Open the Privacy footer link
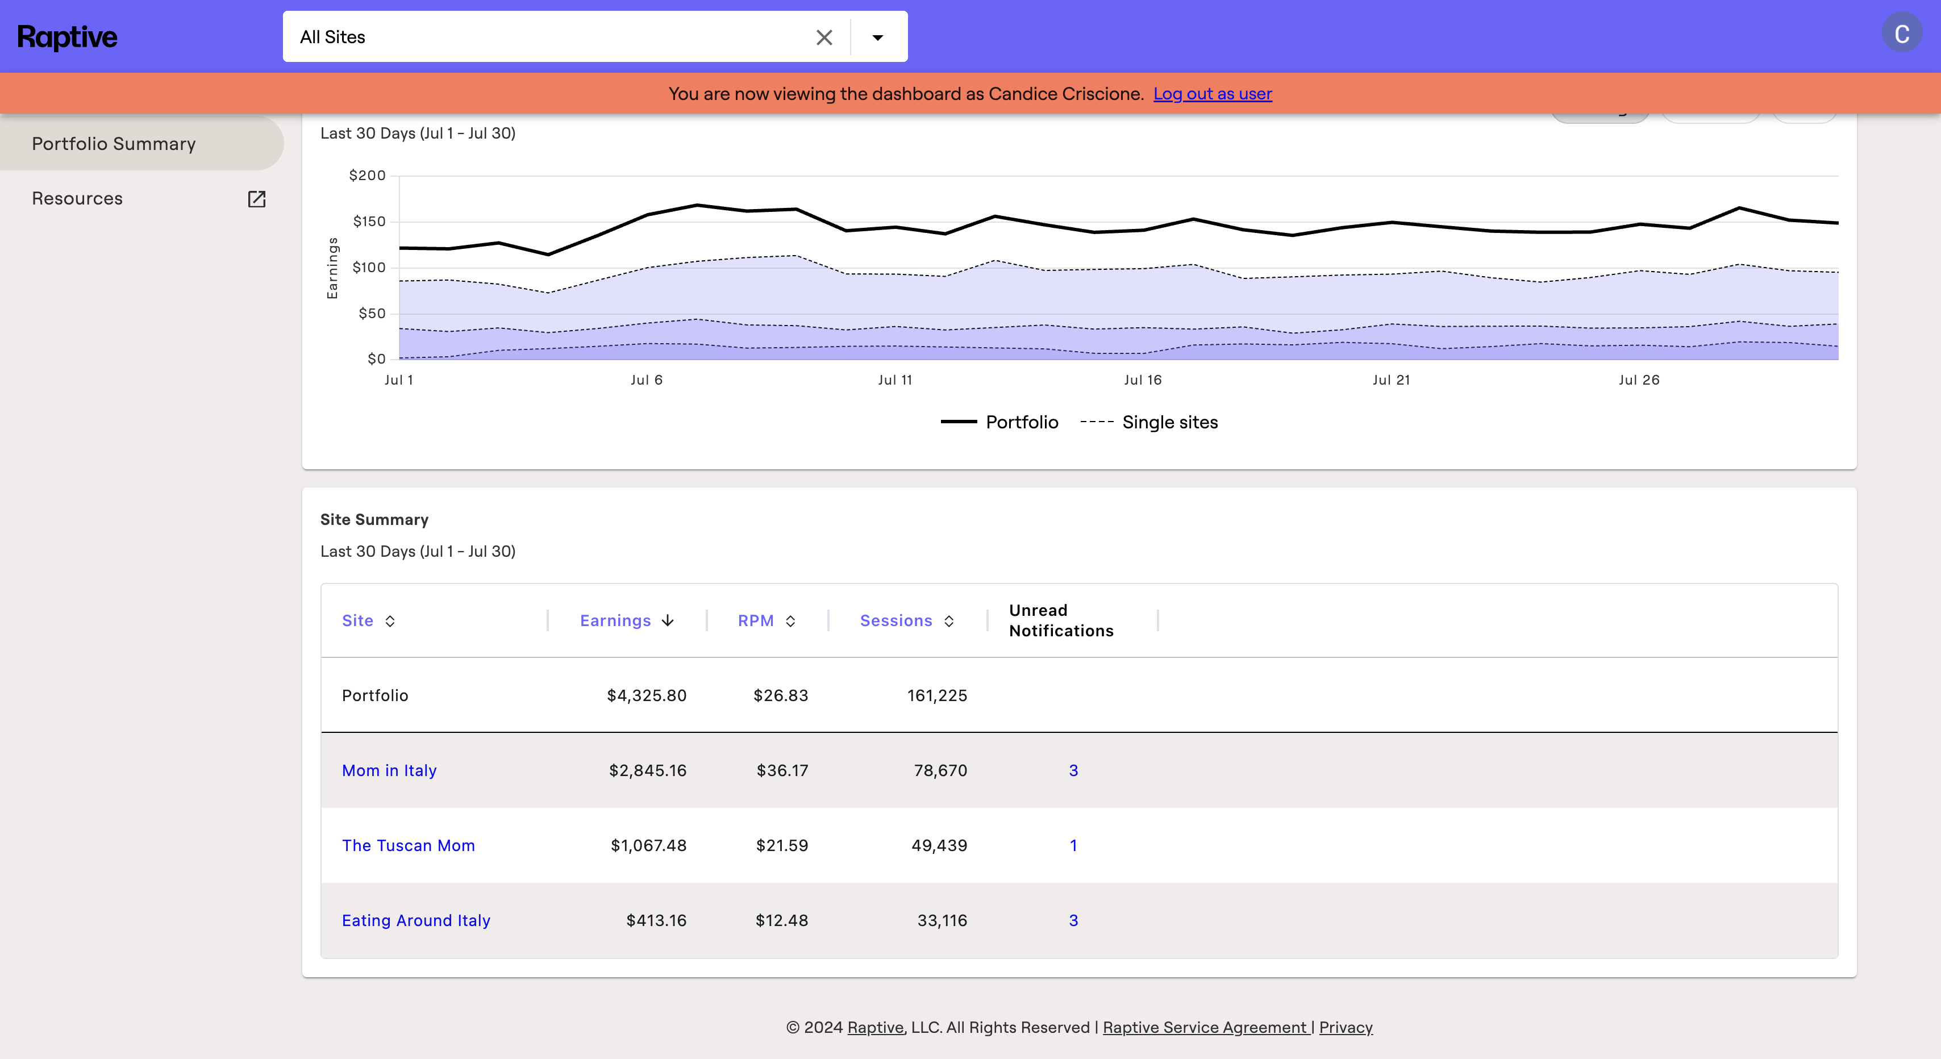The image size is (1941, 1059). (1345, 1027)
